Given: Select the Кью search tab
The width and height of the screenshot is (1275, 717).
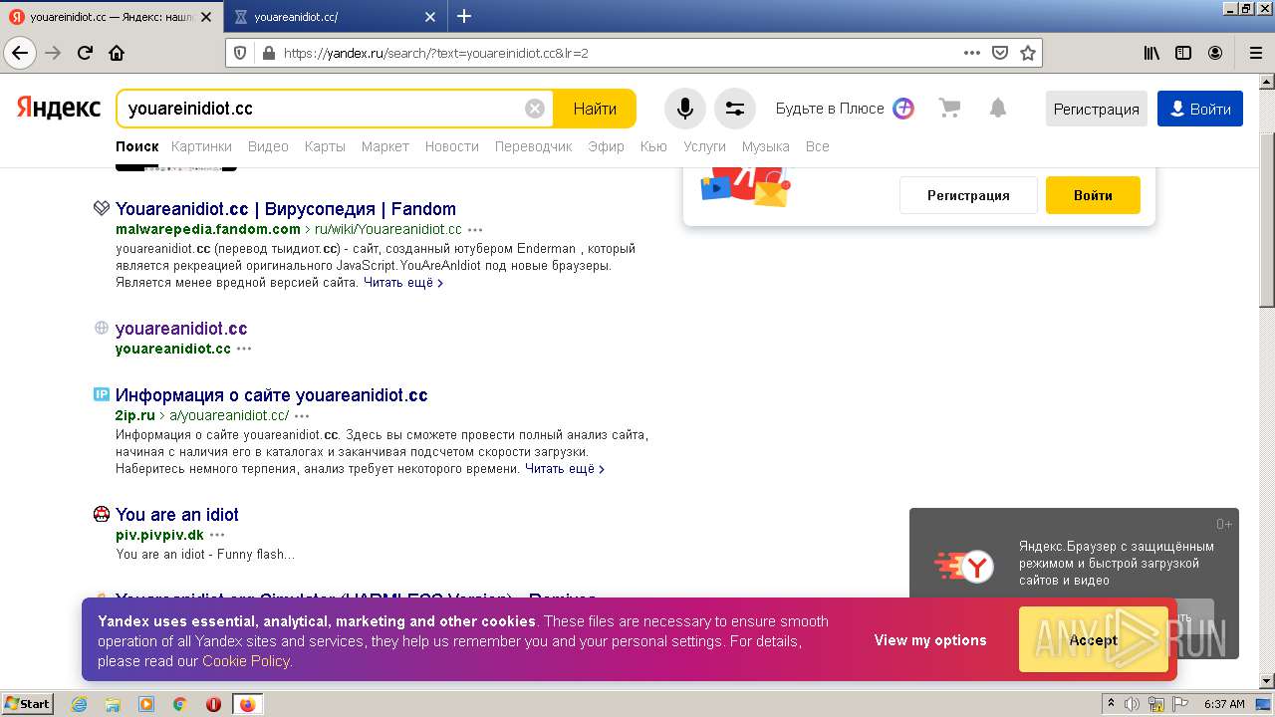Looking at the screenshot, I should [x=653, y=146].
